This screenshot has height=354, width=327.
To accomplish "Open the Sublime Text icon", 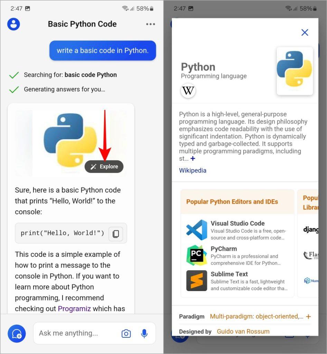I will 197,281.
